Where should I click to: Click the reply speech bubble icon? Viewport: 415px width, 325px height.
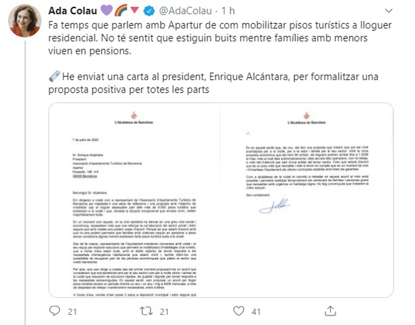tap(55, 311)
